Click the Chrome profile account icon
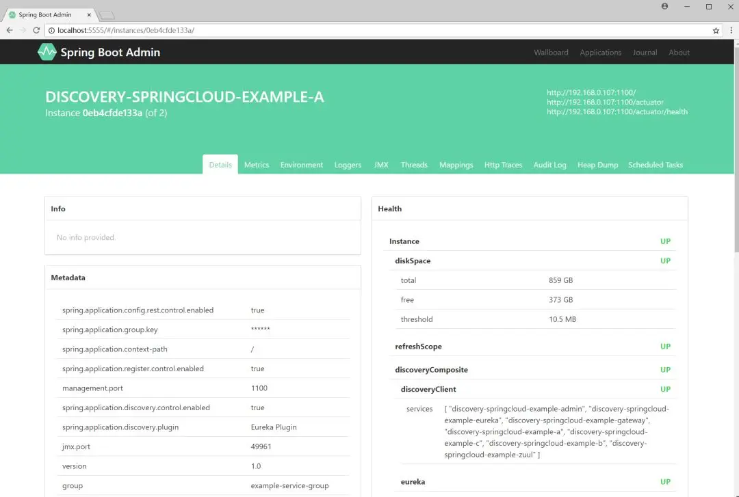 (664, 7)
